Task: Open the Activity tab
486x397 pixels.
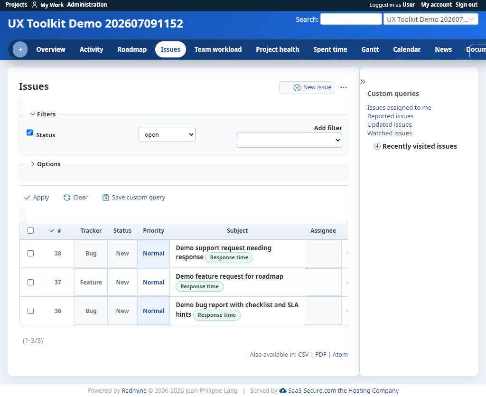Action: click(x=92, y=49)
